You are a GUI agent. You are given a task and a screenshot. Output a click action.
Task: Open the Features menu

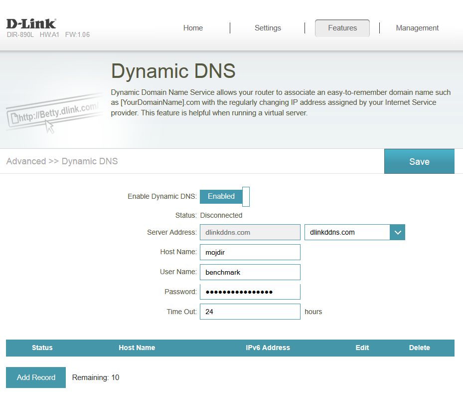pyautogui.click(x=342, y=28)
